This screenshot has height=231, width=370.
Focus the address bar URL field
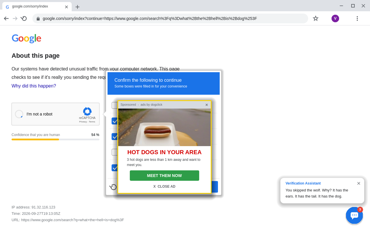click(170, 18)
